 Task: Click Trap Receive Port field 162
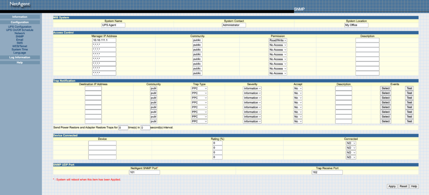(x=327, y=172)
